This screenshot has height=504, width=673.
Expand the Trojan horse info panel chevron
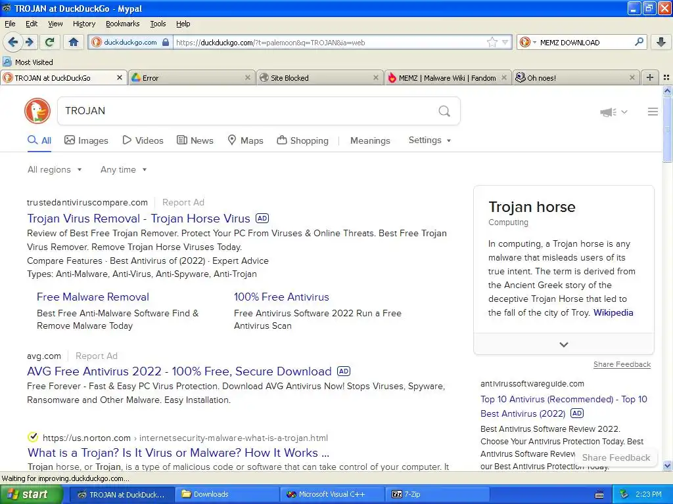point(563,345)
